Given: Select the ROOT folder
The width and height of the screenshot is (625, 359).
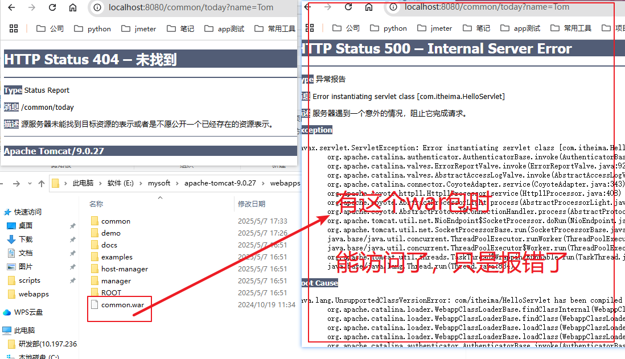Looking at the screenshot, I should pyautogui.click(x=111, y=293).
